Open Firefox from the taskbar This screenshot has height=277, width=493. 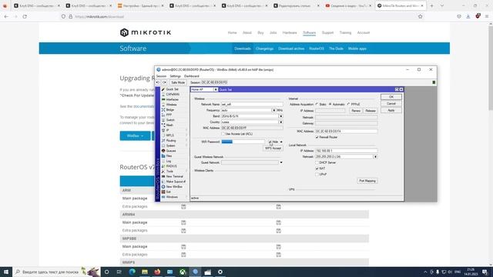pyautogui.click(x=157, y=272)
